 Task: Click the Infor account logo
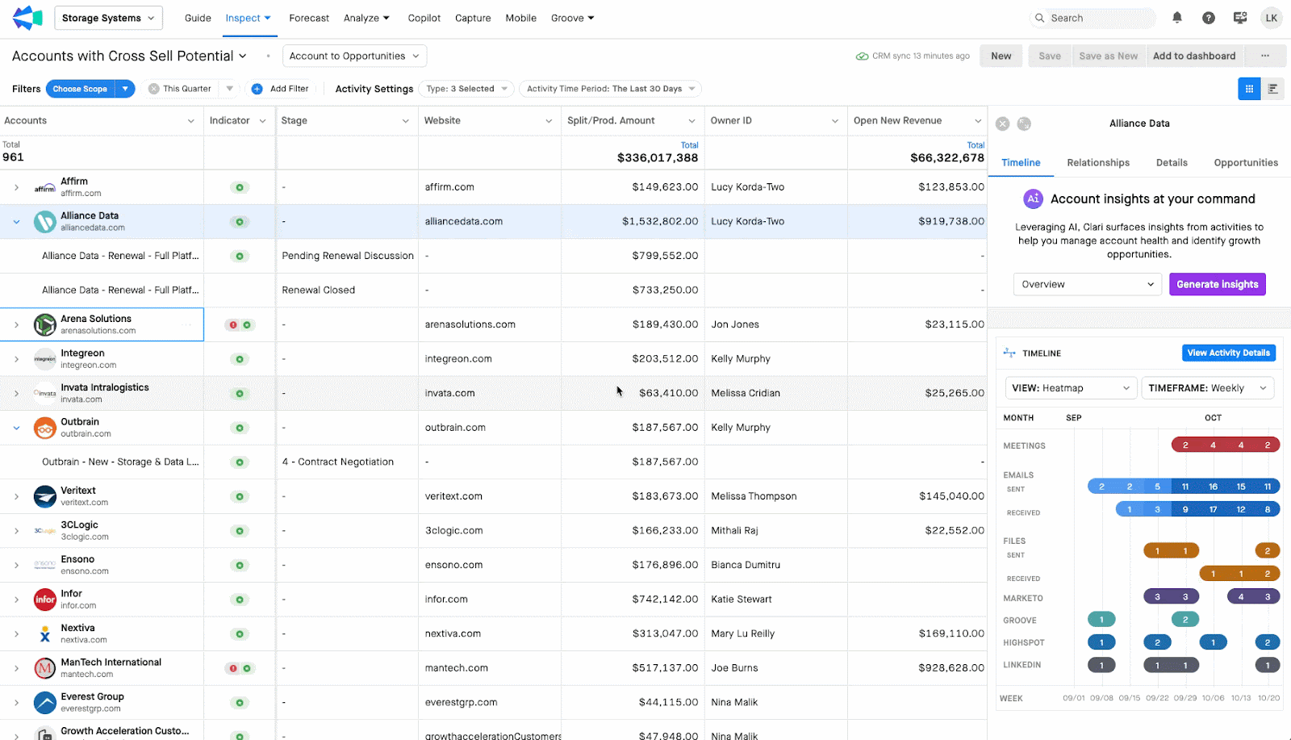pyautogui.click(x=45, y=600)
